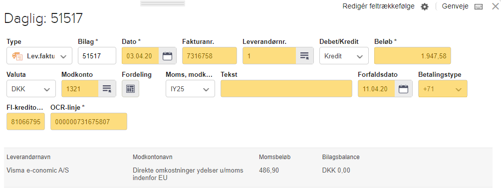
Task: Open the Modkonto lookup list icon
Action: click(x=107, y=89)
